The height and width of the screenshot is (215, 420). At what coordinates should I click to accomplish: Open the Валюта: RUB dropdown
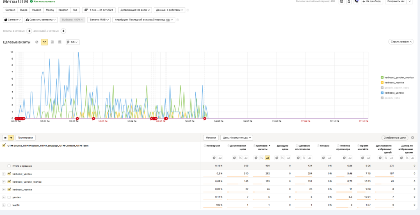(x=99, y=20)
